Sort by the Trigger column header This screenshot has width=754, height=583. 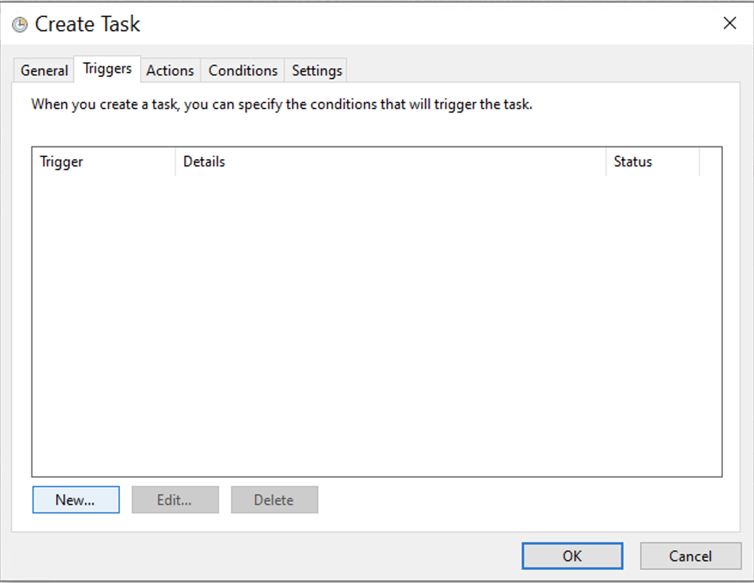tap(61, 161)
